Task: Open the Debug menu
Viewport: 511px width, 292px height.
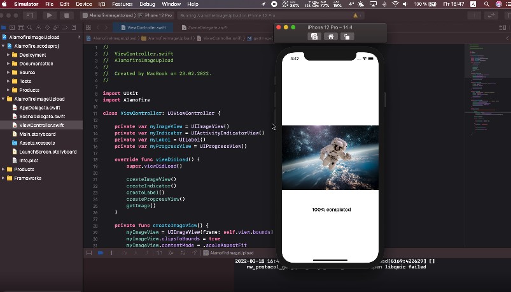Action: coord(147,4)
